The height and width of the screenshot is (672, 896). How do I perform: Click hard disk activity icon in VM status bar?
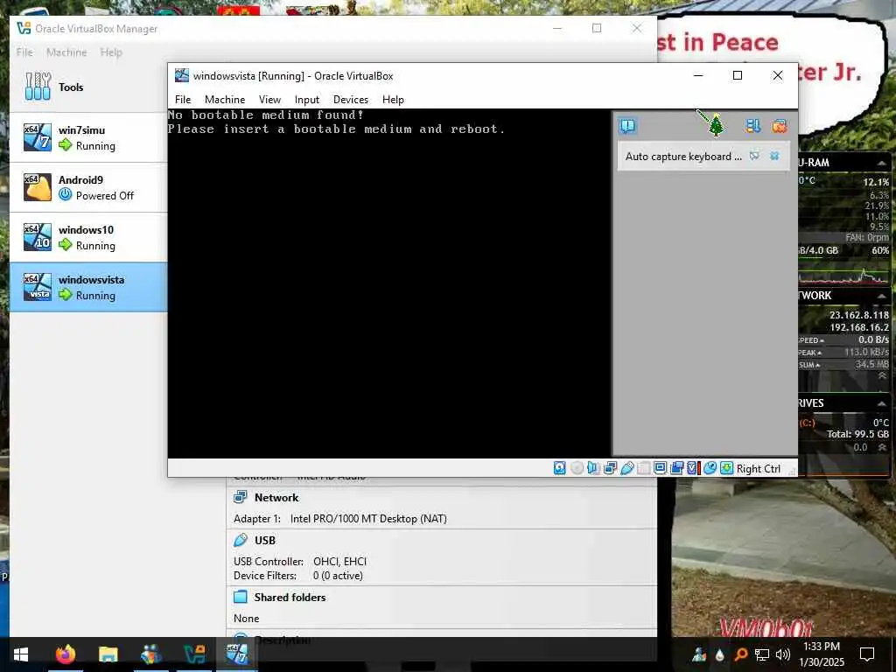point(559,468)
